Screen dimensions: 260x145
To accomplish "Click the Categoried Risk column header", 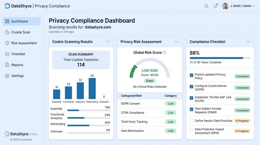I will (x=131, y=96).
